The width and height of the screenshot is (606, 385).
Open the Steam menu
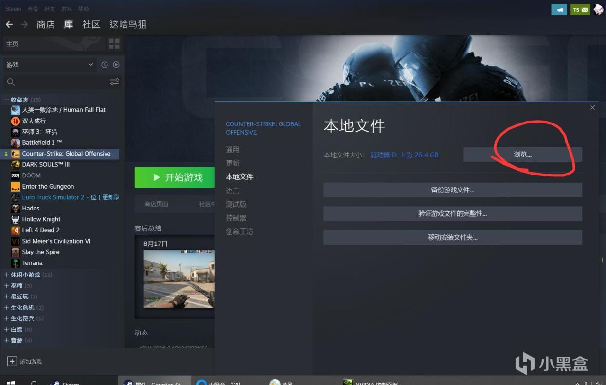point(13,9)
